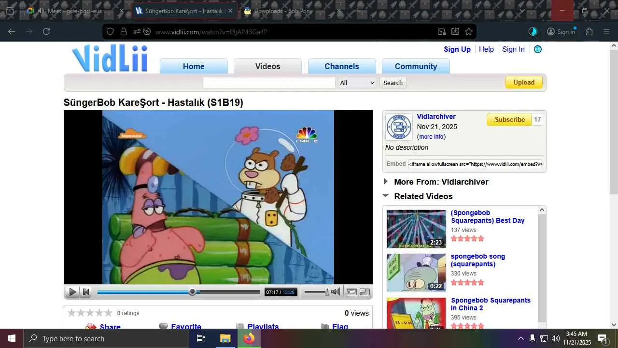Click the padlock site security icon
This screenshot has width=618, height=348.
tap(124, 31)
